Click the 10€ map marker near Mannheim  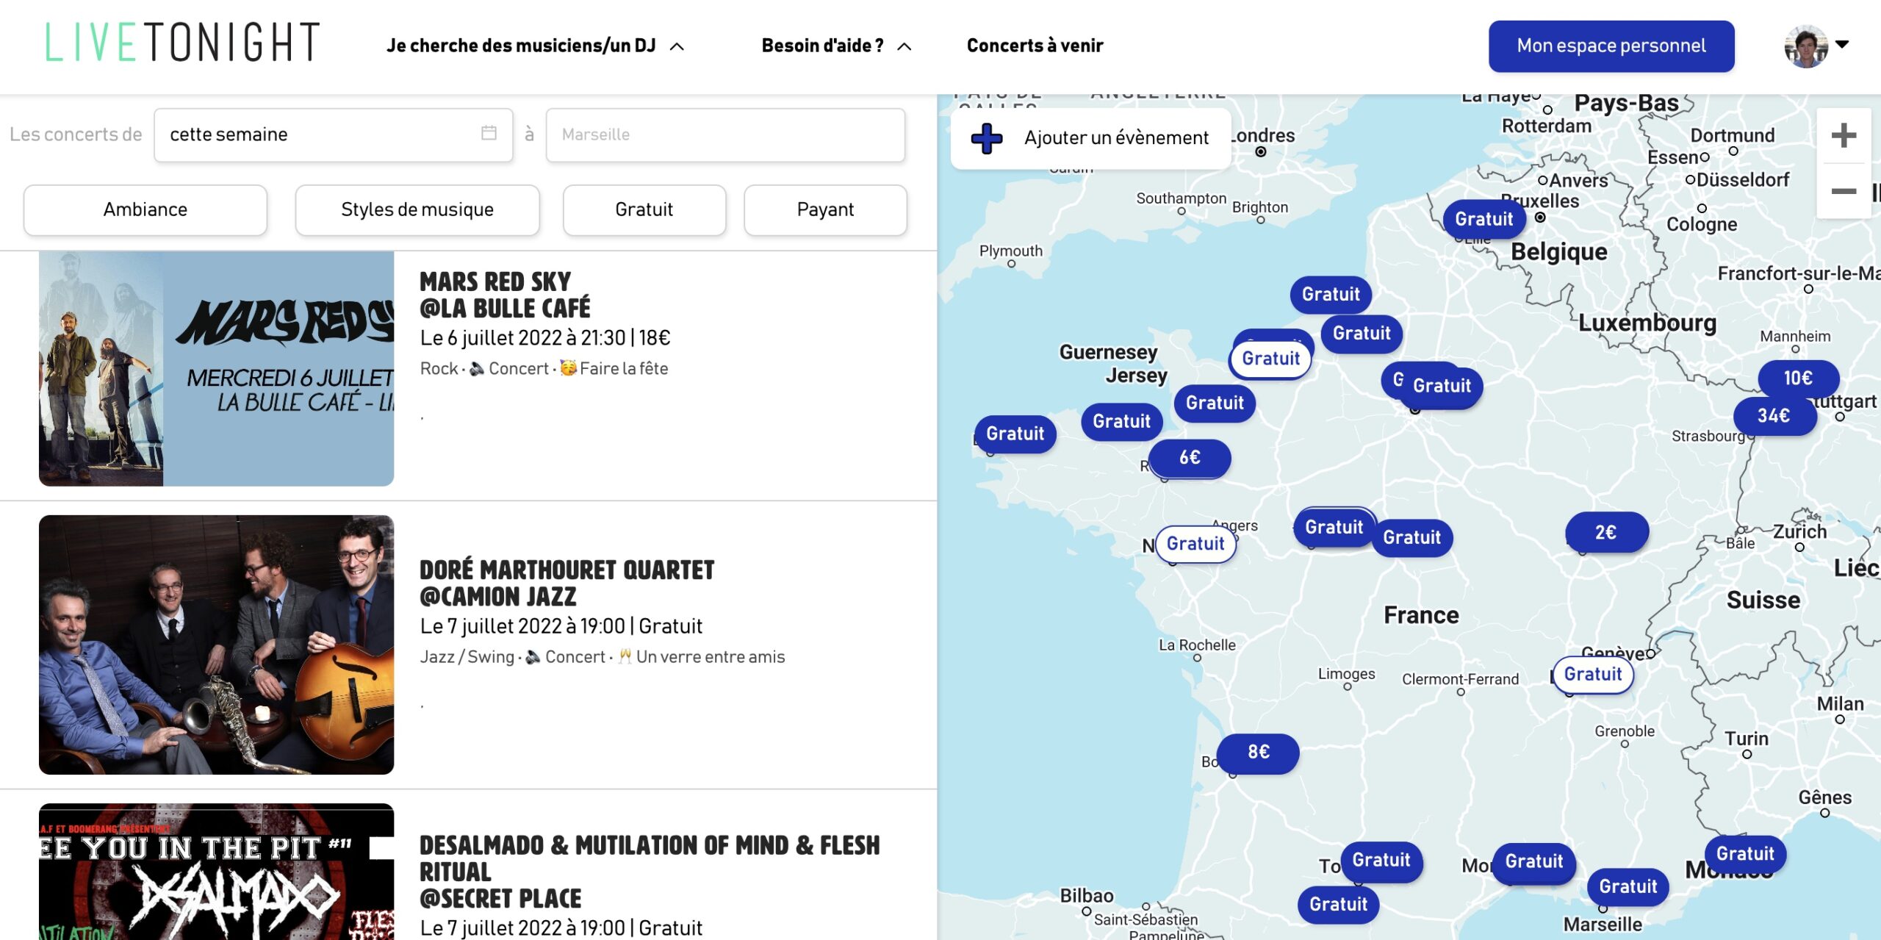pyautogui.click(x=1797, y=378)
